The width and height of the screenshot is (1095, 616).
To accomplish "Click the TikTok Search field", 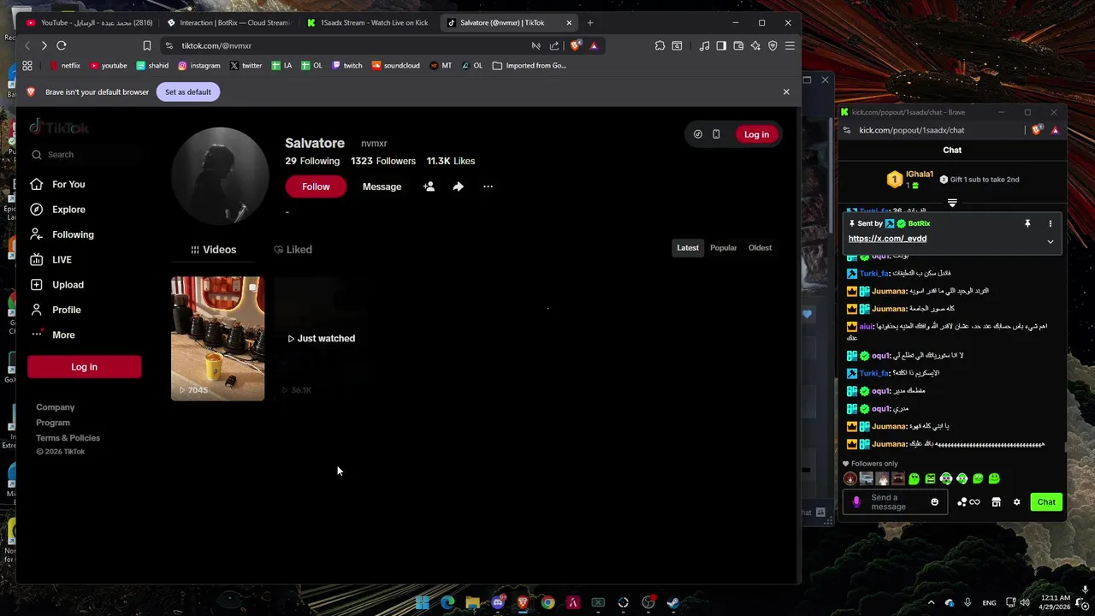I will tap(84, 155).
